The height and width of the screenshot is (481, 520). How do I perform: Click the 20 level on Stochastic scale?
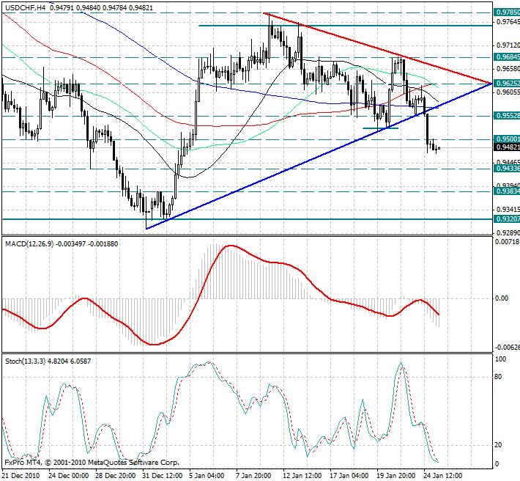coord(498,445)
